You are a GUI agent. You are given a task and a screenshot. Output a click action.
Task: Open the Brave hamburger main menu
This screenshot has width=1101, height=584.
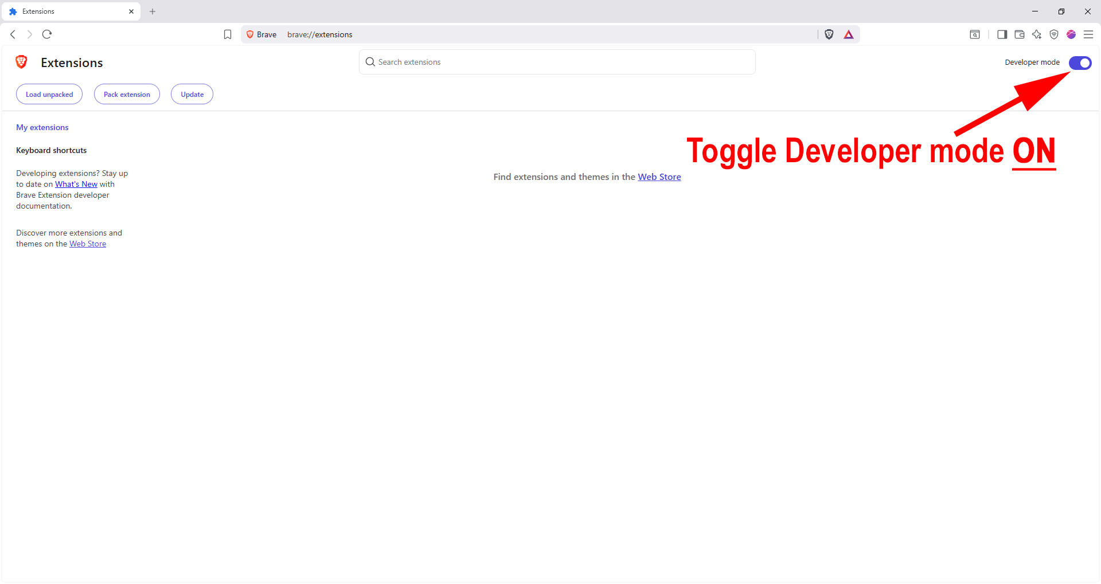pos(1088,34)
